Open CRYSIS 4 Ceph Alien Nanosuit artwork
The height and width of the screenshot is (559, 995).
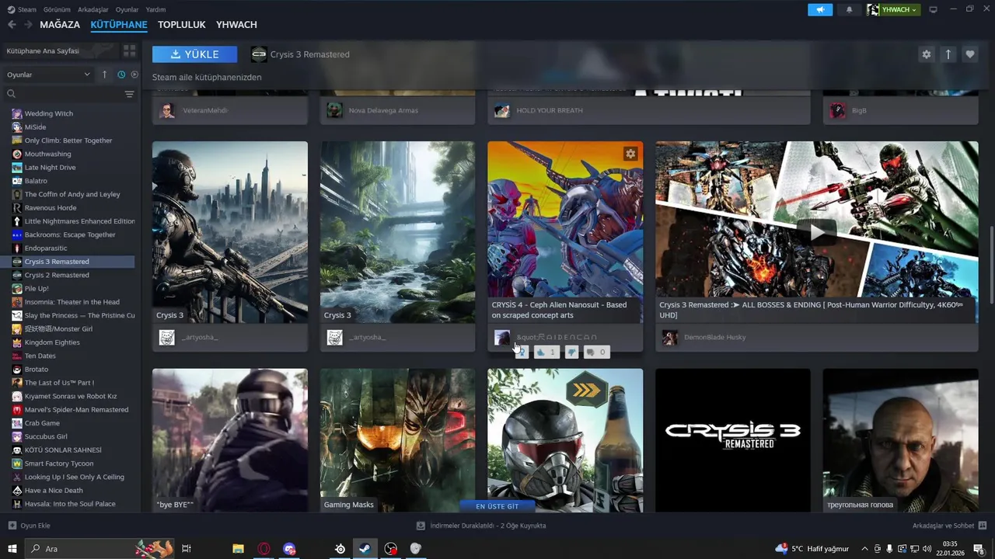coord(565,232)
